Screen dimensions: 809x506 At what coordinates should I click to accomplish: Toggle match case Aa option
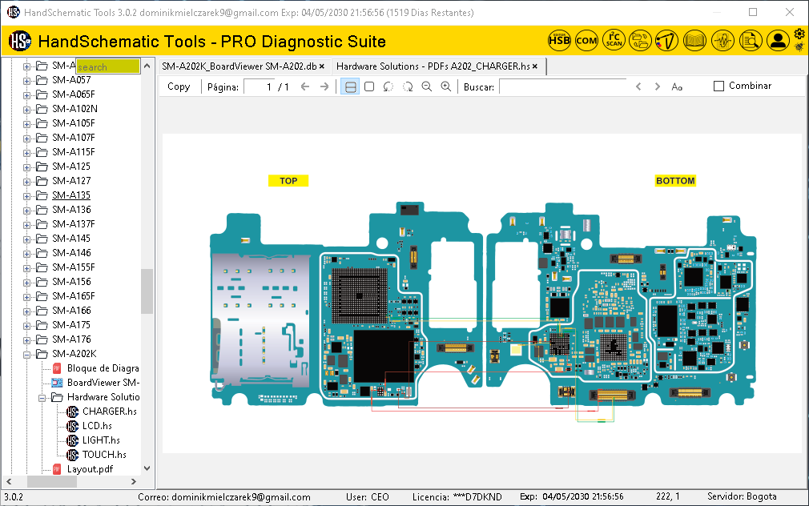click(677, 86)
